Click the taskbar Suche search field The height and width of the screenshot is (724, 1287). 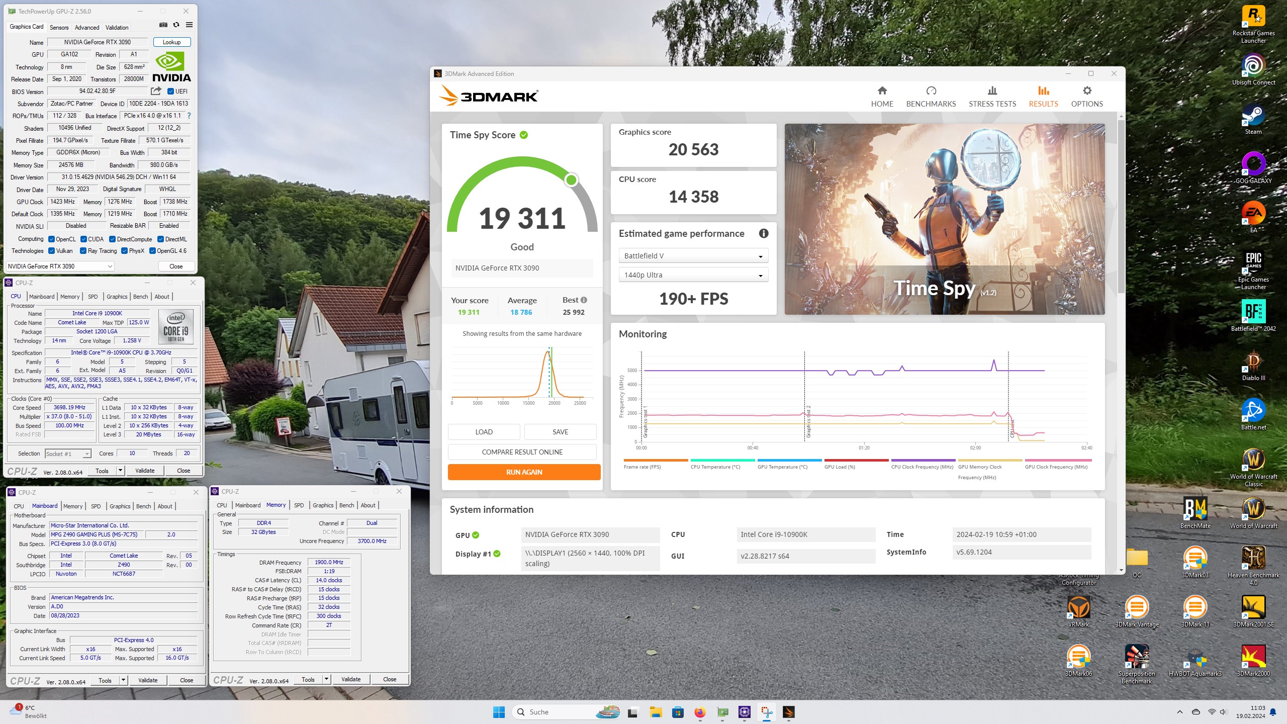567,712
